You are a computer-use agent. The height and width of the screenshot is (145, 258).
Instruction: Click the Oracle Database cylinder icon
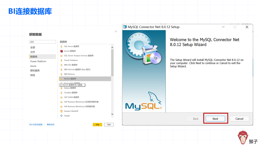tap(61, 60)
